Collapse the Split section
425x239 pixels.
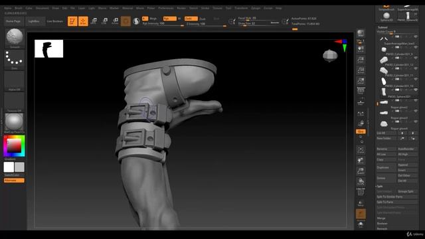tap(380, 186)
